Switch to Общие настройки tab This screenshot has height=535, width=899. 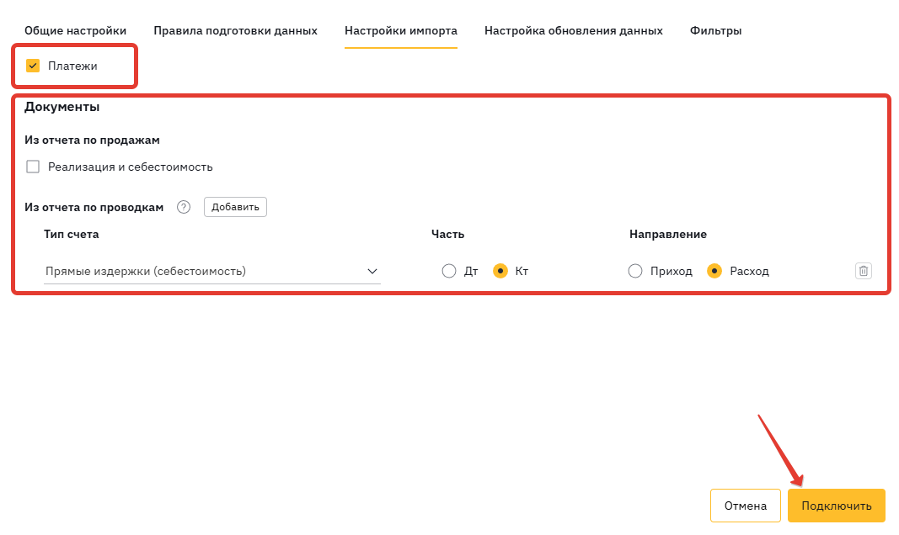(75, 30)
